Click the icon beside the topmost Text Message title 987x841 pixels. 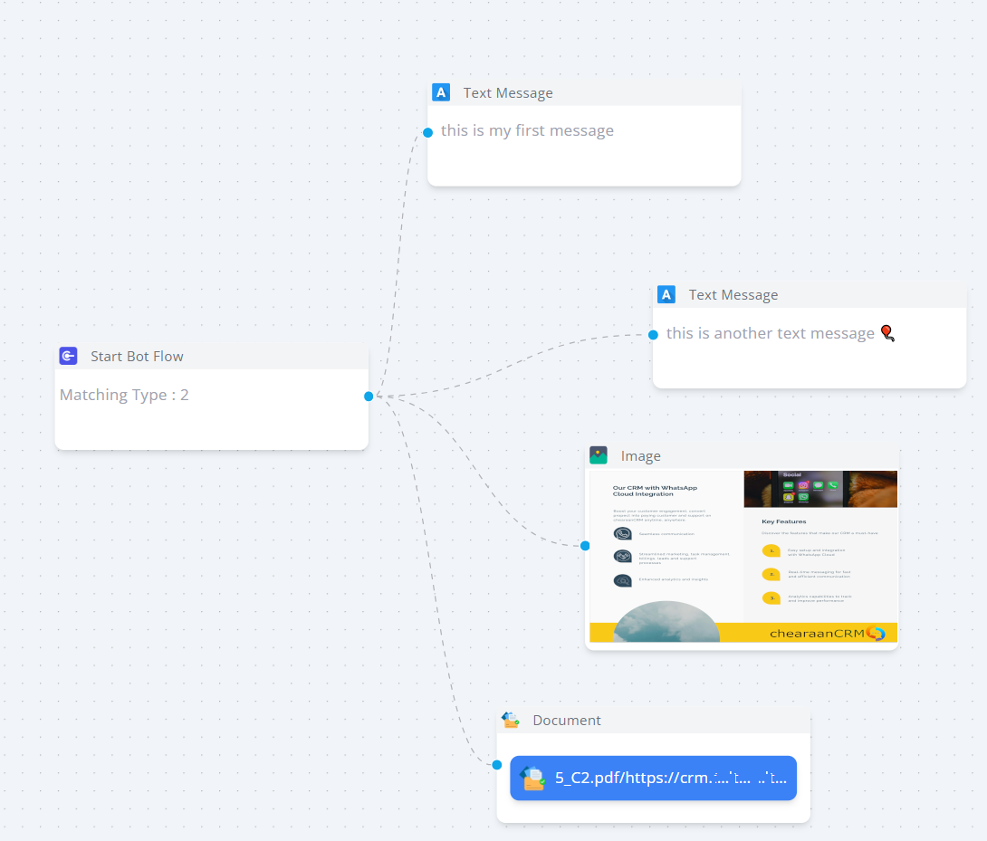pyautogui.click(x=441, y=92)
